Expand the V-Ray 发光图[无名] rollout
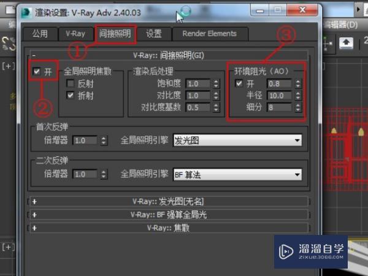 pyautogui.click(x=169, y=202)
